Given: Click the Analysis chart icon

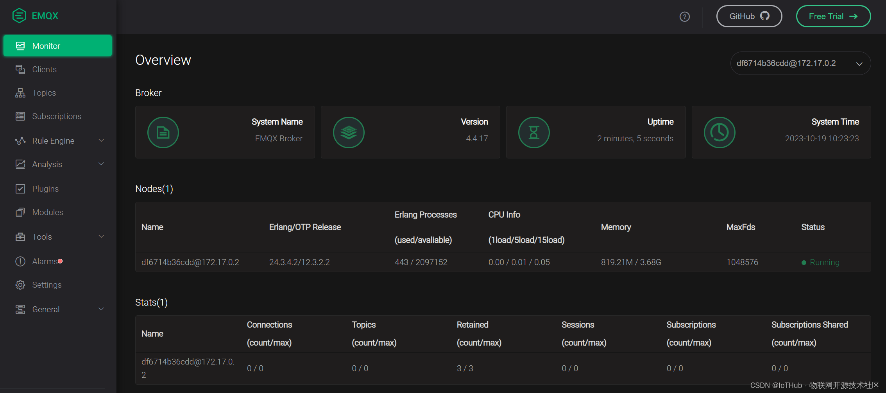Looking at the screenshot, I should (x=20, y=164).
